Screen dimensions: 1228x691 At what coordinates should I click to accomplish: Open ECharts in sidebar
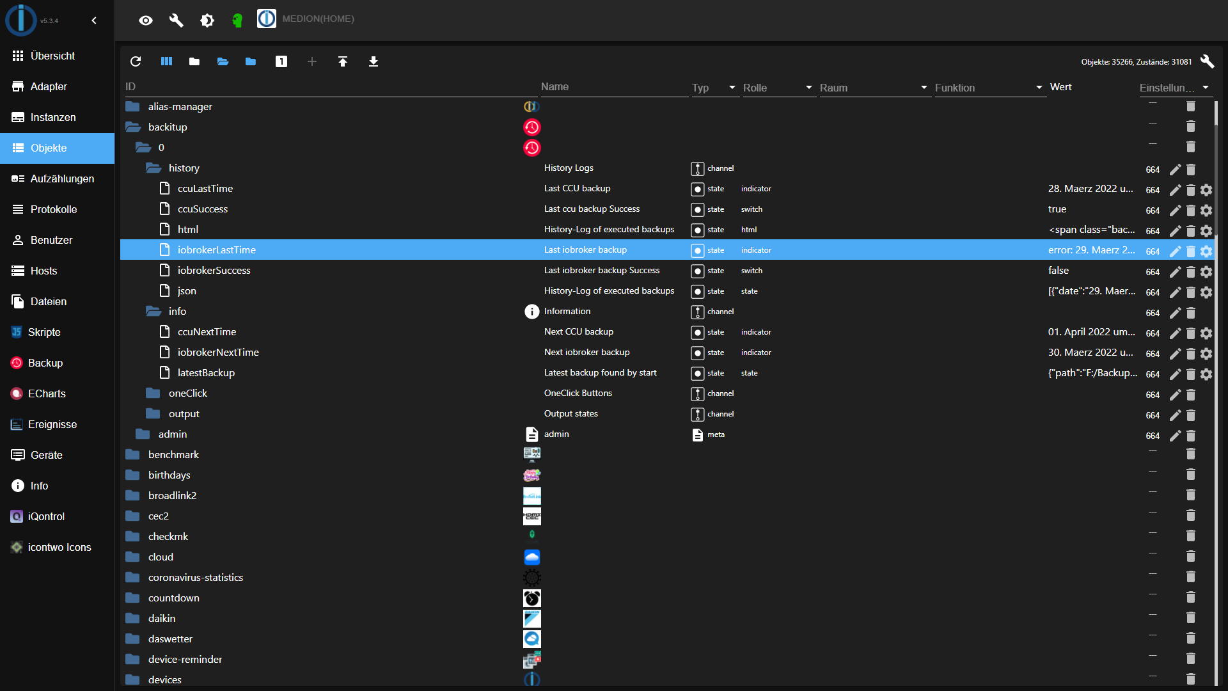click(x=58, y=393)
